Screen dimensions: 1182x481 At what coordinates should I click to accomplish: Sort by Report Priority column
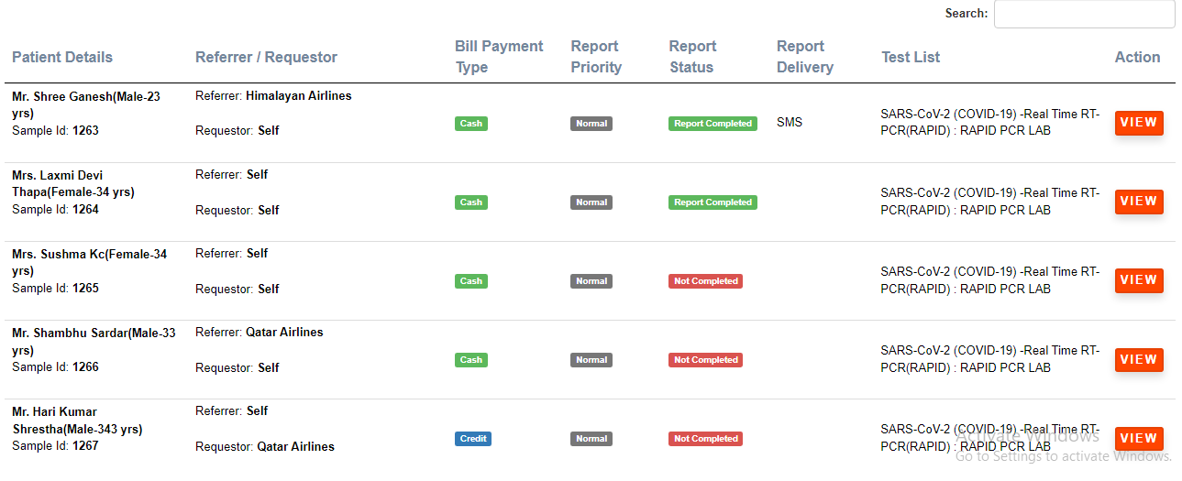[596, 57]
